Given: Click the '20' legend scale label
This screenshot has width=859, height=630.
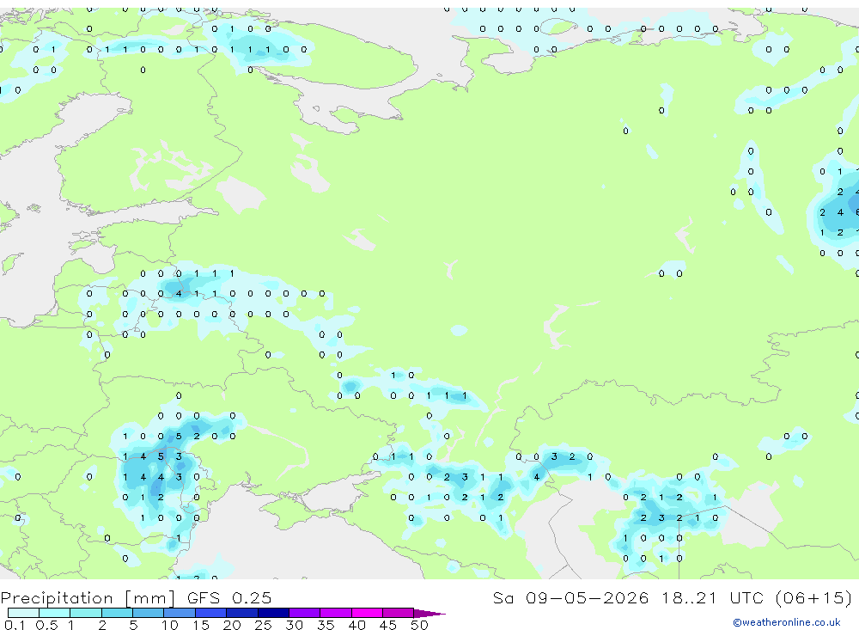Looking at the screenshot, I should click(232, 625).
